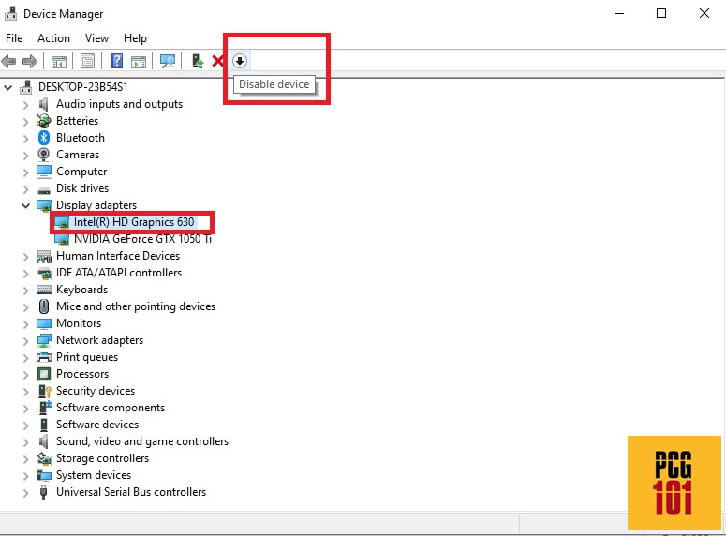Image resolution: width=726 pixels, height=537 pixels.
Task: Click Scan for hardware changes monitor icon
Action: pos(168,61)
